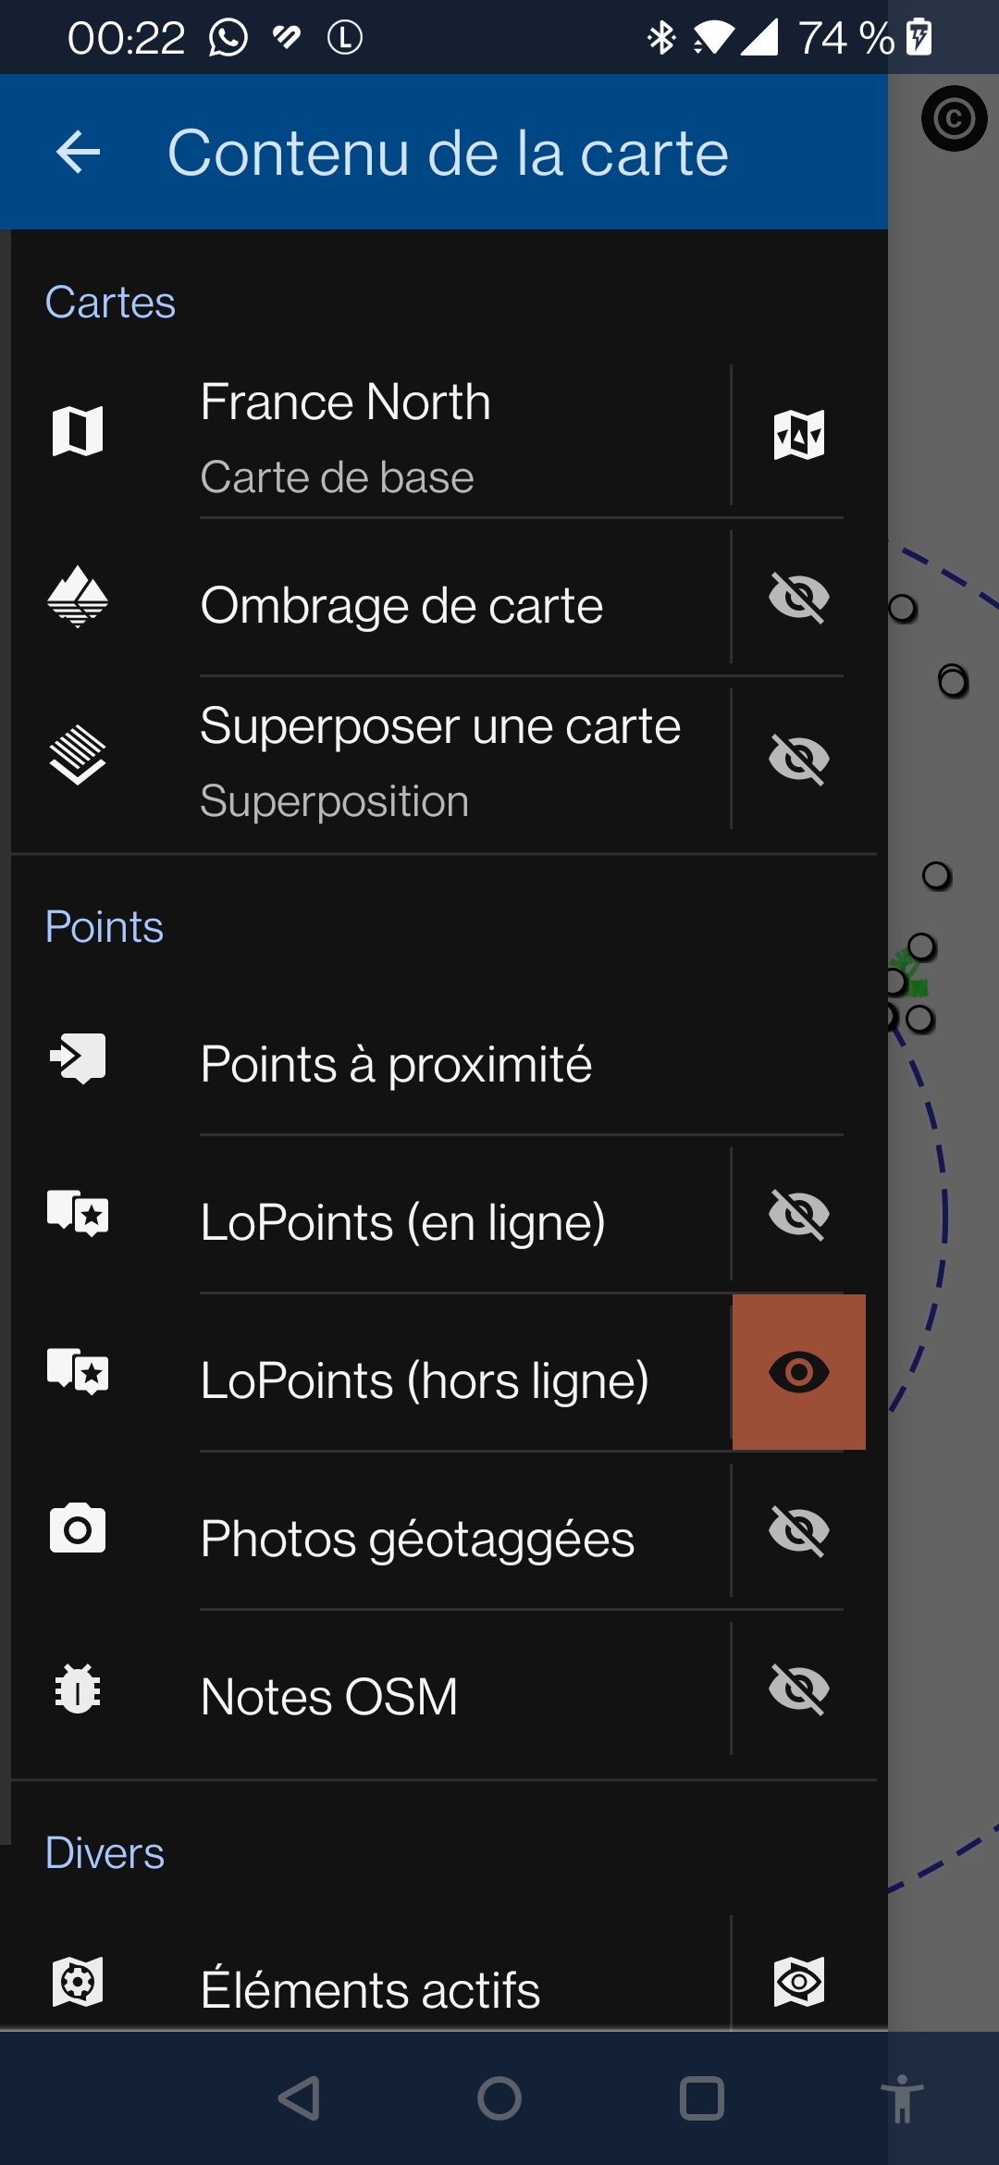Tap the Éléments actifs eye icon
Viewport: 999px width, 2165px height.
point(798,1982)
